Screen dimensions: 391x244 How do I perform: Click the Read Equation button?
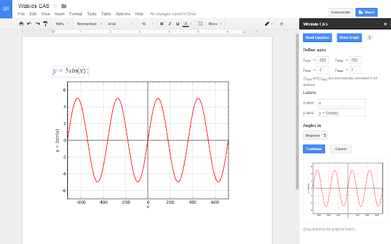pyautogui.click(x=318, y=38)
